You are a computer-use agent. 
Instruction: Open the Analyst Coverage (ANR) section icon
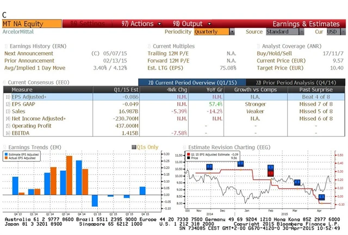pyautogui.click(x=258, y=46)
